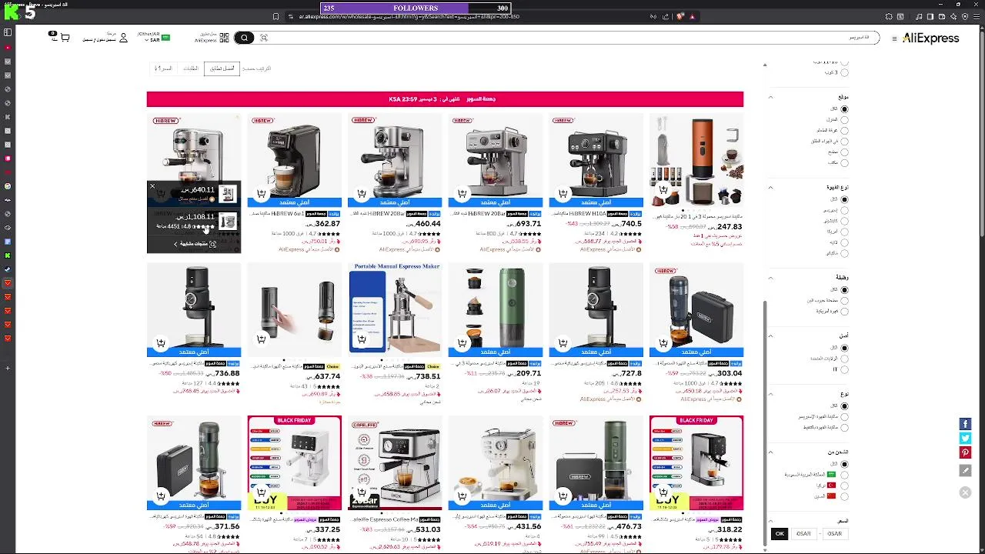This screenshot has width=985, height=554.
Task: Collapse the موقع filter section
Action: point(771,97)
